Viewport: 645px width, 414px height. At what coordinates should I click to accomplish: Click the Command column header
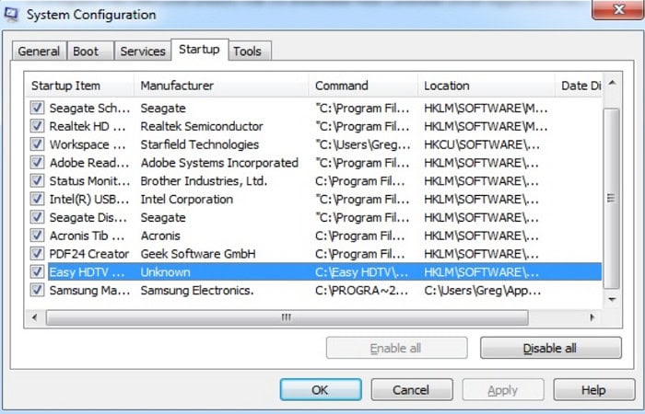[363, 86]
